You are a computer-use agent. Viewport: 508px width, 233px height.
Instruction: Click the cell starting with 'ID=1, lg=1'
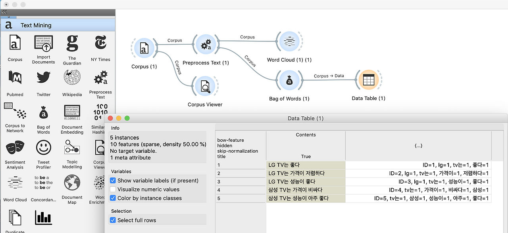[418, 165]
